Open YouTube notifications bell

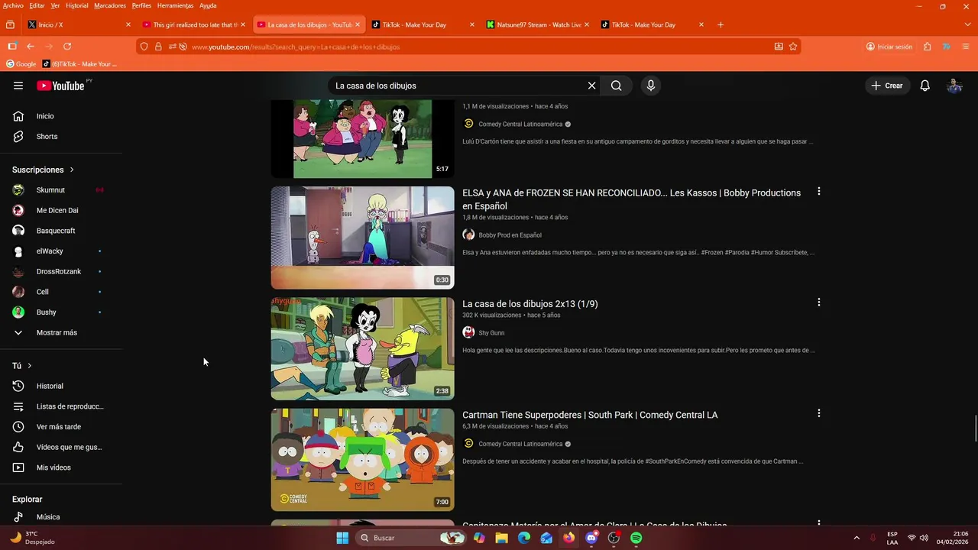coord(925,86)
